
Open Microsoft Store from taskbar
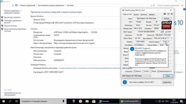(x=94, y=101)
